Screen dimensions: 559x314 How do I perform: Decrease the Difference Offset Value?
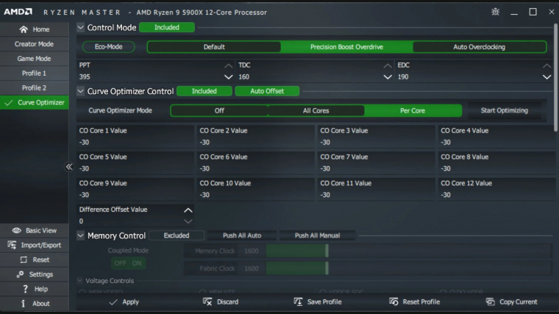pyautogui.click(x=188, y=221)
